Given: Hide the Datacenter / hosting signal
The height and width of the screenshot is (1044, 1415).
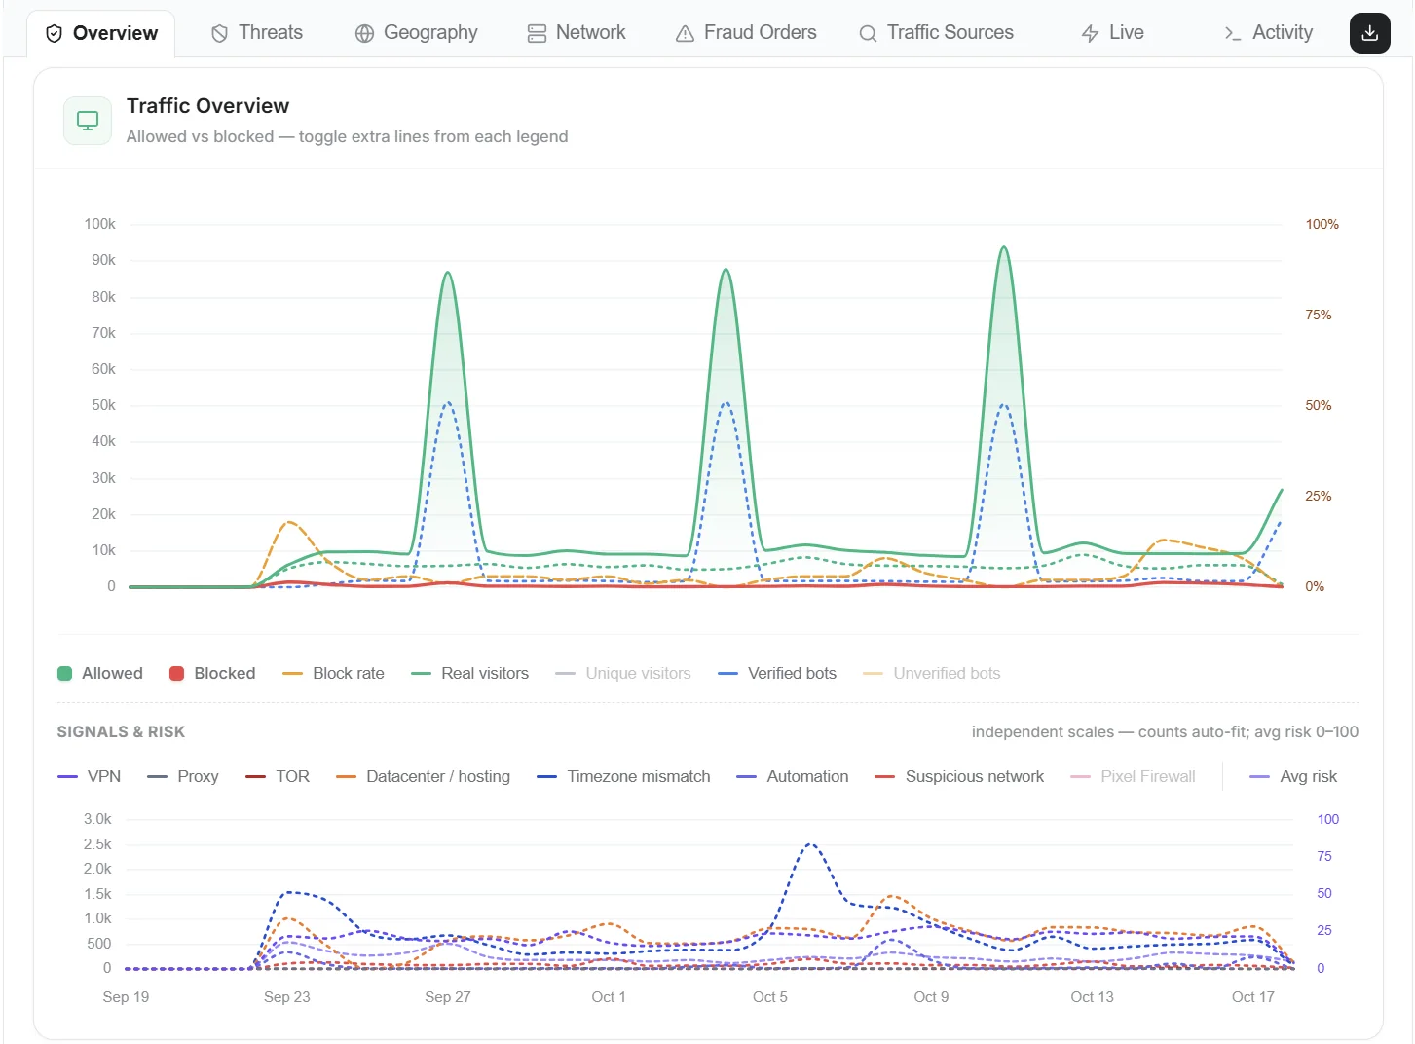Looking at the screenshot, I should tap(423, 776).
